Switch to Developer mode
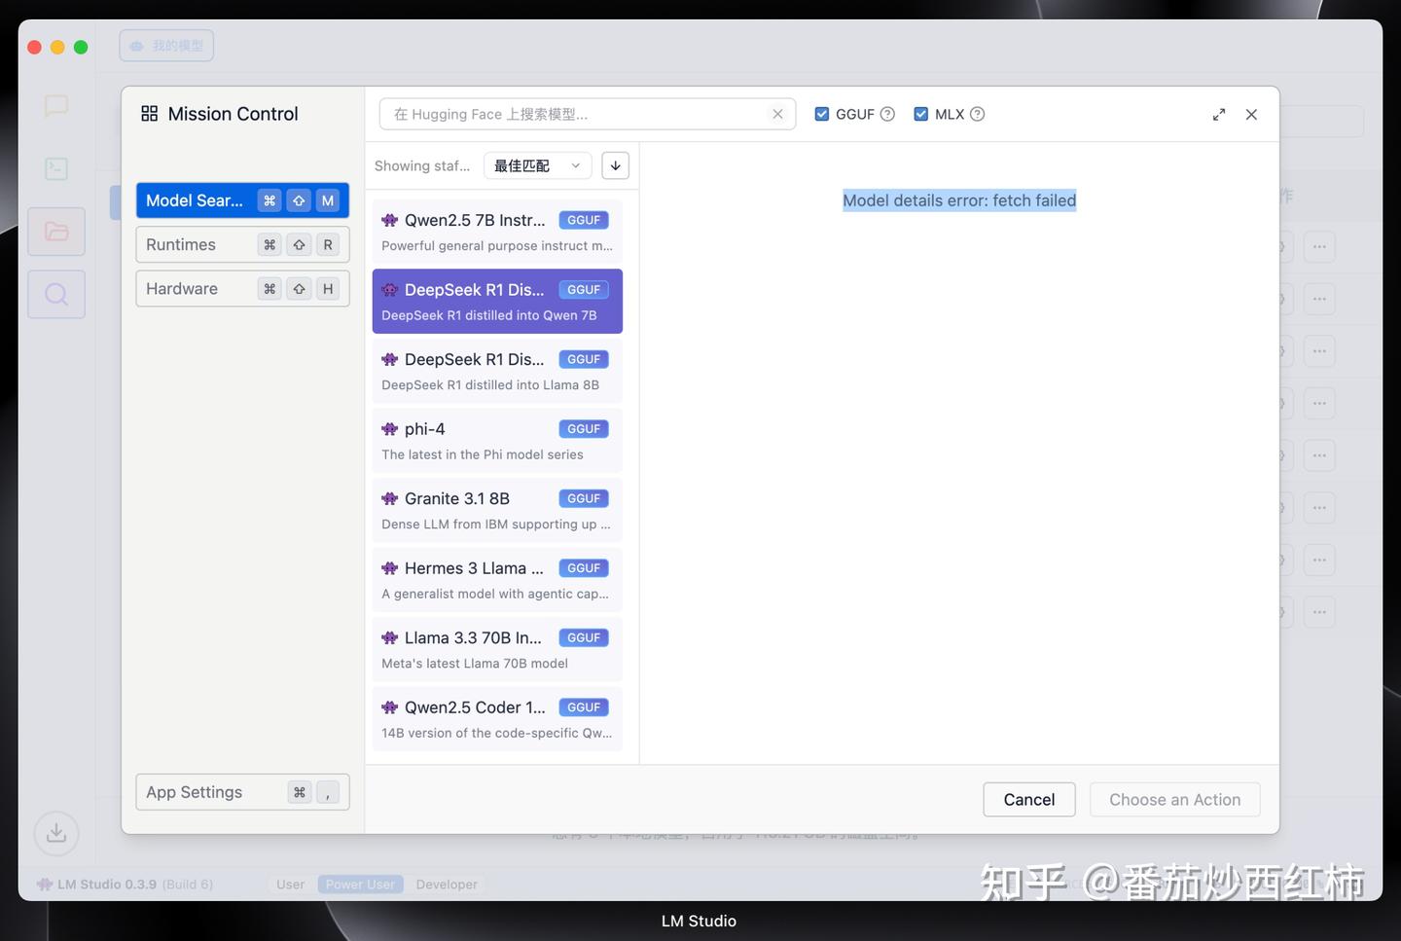Image resolution: width=1401 pixels, height=941 pixels. click(447, 885)
